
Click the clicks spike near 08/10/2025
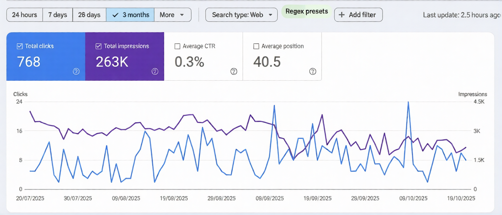[408, 102]
